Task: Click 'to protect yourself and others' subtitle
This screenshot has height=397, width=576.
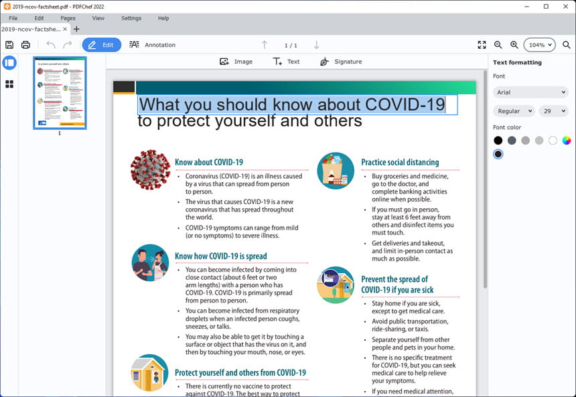Action: [x=250, y=121]
